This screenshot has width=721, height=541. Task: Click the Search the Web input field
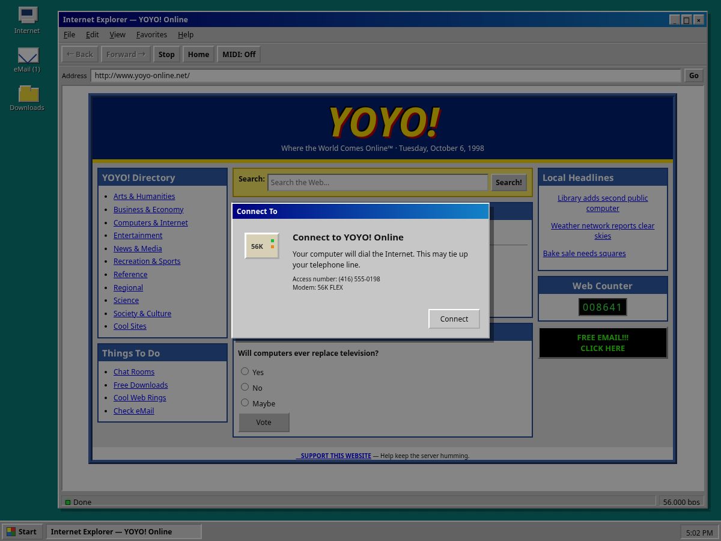378,182
